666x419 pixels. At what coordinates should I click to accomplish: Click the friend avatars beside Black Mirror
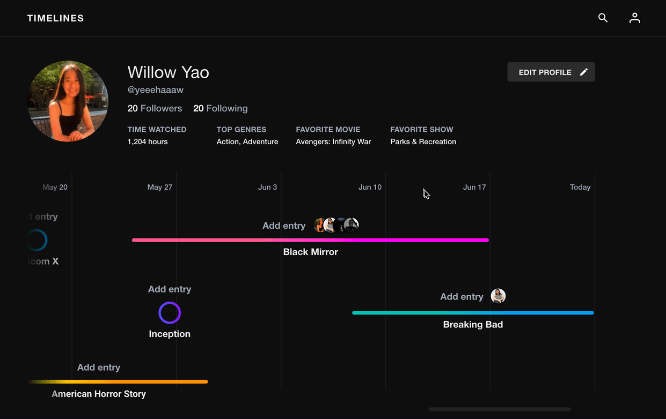336,225
